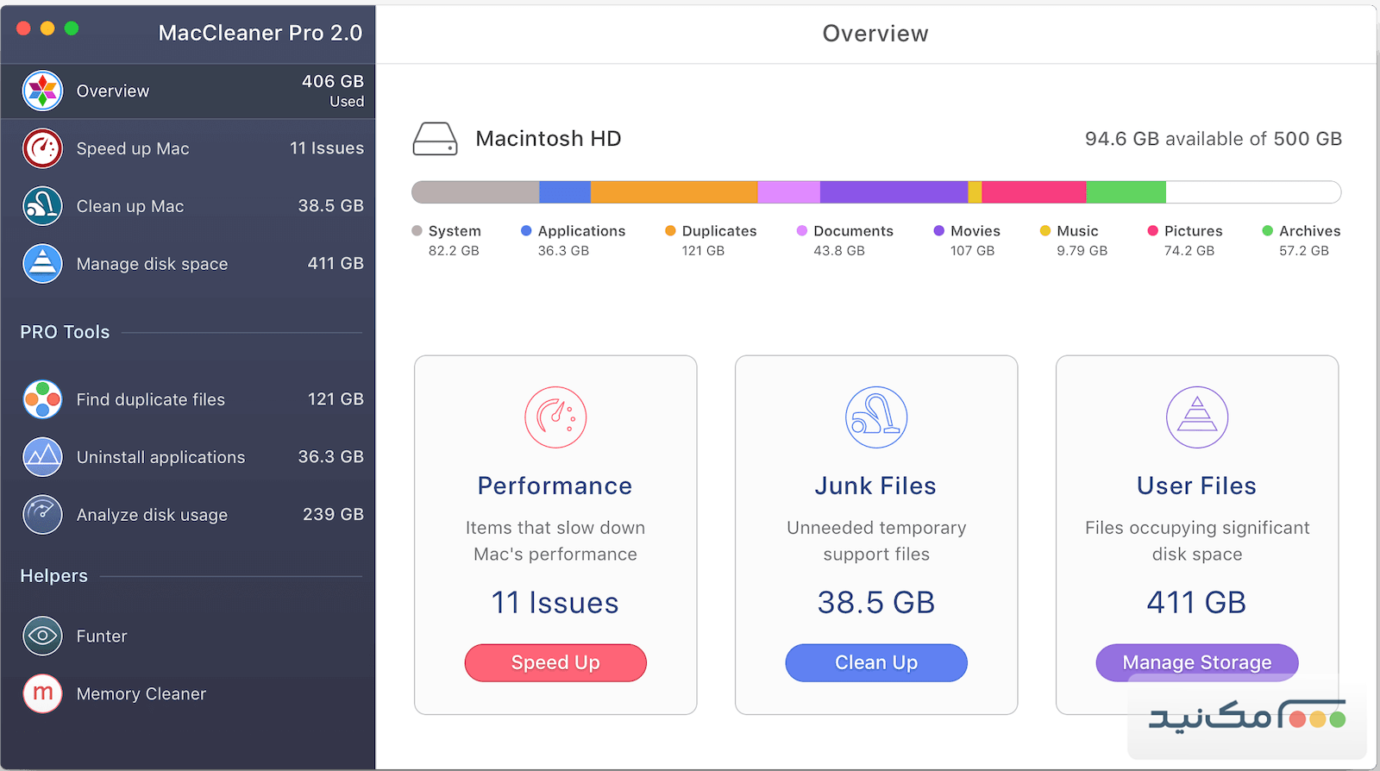Click the System legend label

(x=455, y=231)
